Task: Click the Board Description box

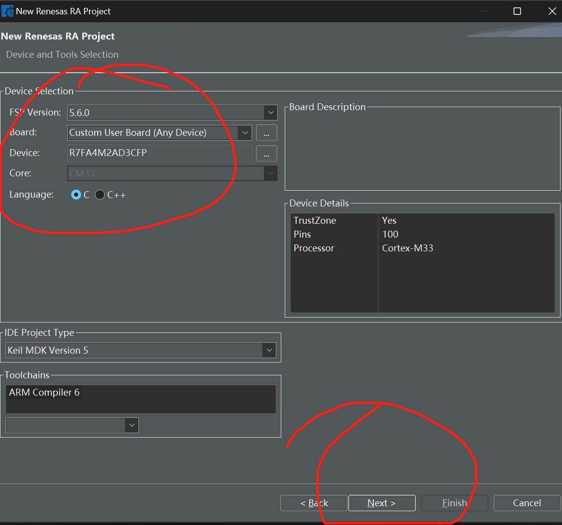Action: click(x=423, y=149)
